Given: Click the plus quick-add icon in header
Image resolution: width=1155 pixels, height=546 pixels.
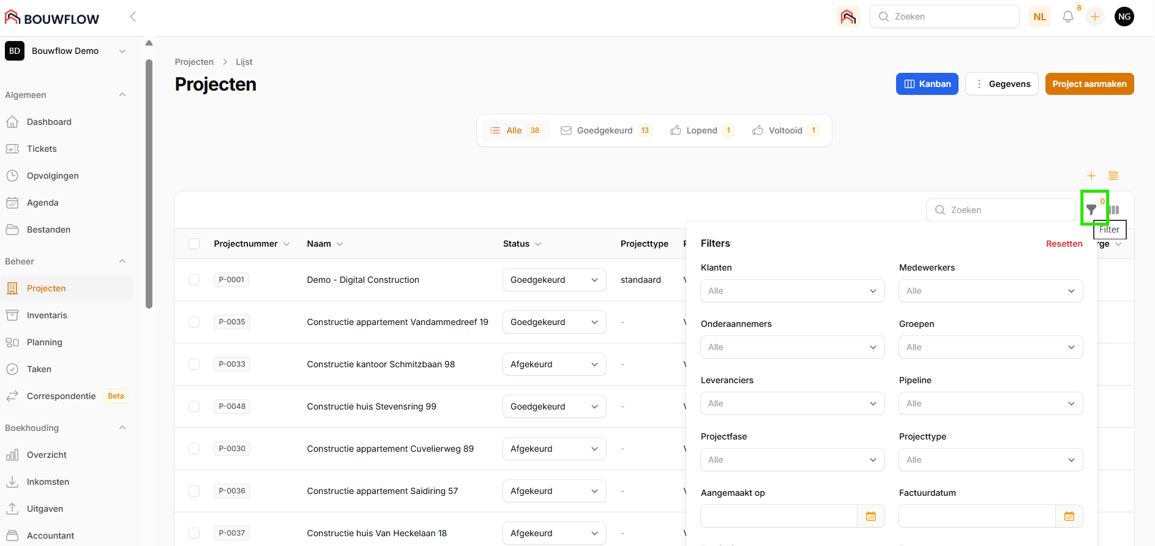Looking at the screenshot, I should 1095,17.
